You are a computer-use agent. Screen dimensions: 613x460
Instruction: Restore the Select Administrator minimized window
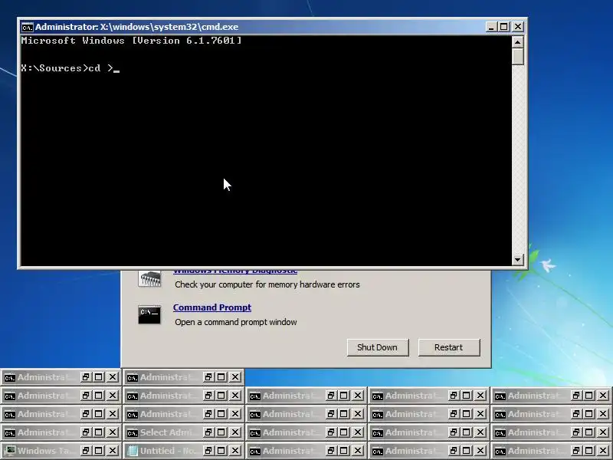(x=208, y=432)
